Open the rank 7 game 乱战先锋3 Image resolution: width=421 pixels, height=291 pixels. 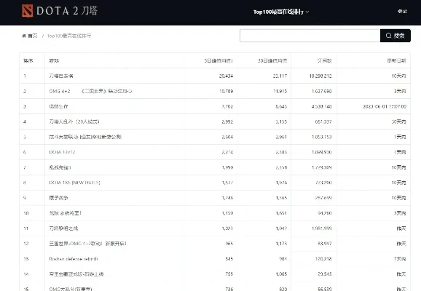click(x=60, y=167)
